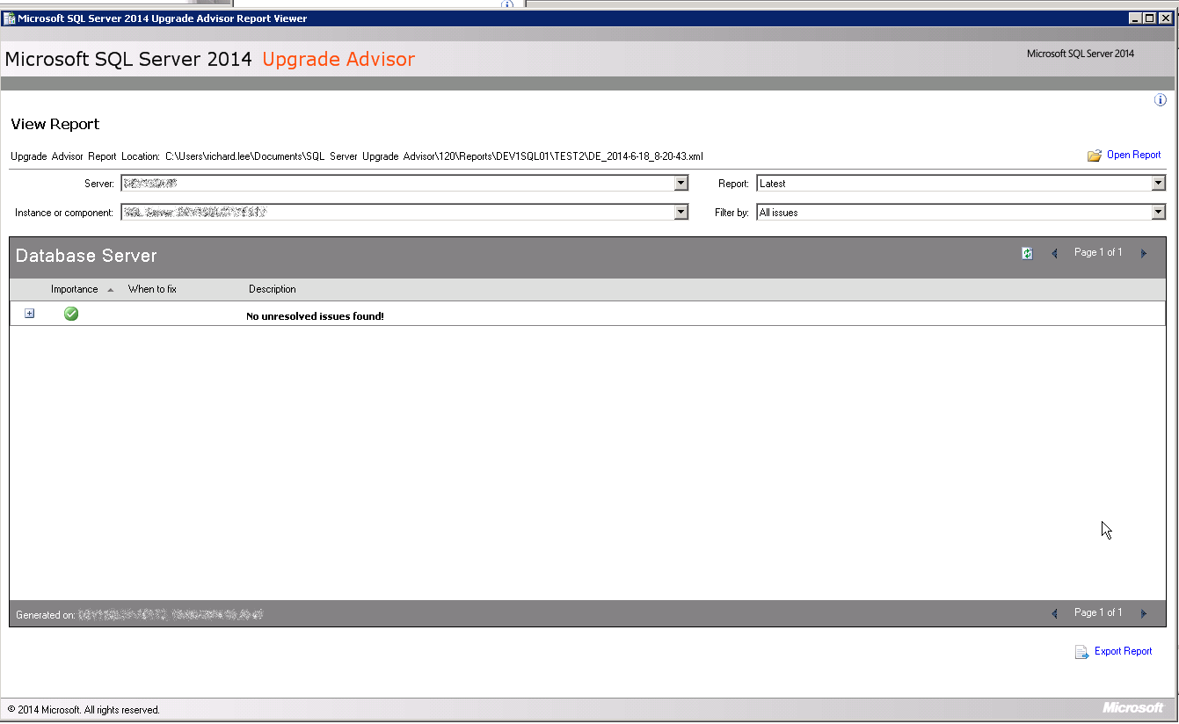Click the Open Report folder icon
The width and height of the screenshot is (1179, 724).
click(1095, 156)
